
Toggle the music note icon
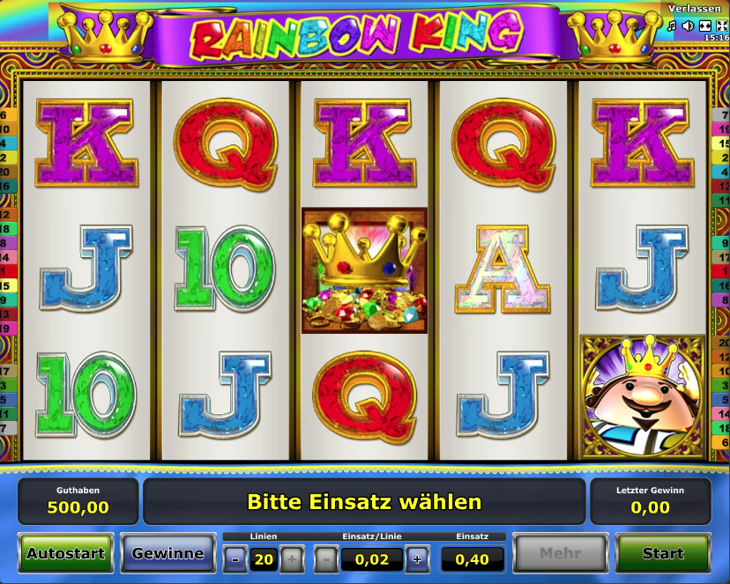(x=671, y=26)
